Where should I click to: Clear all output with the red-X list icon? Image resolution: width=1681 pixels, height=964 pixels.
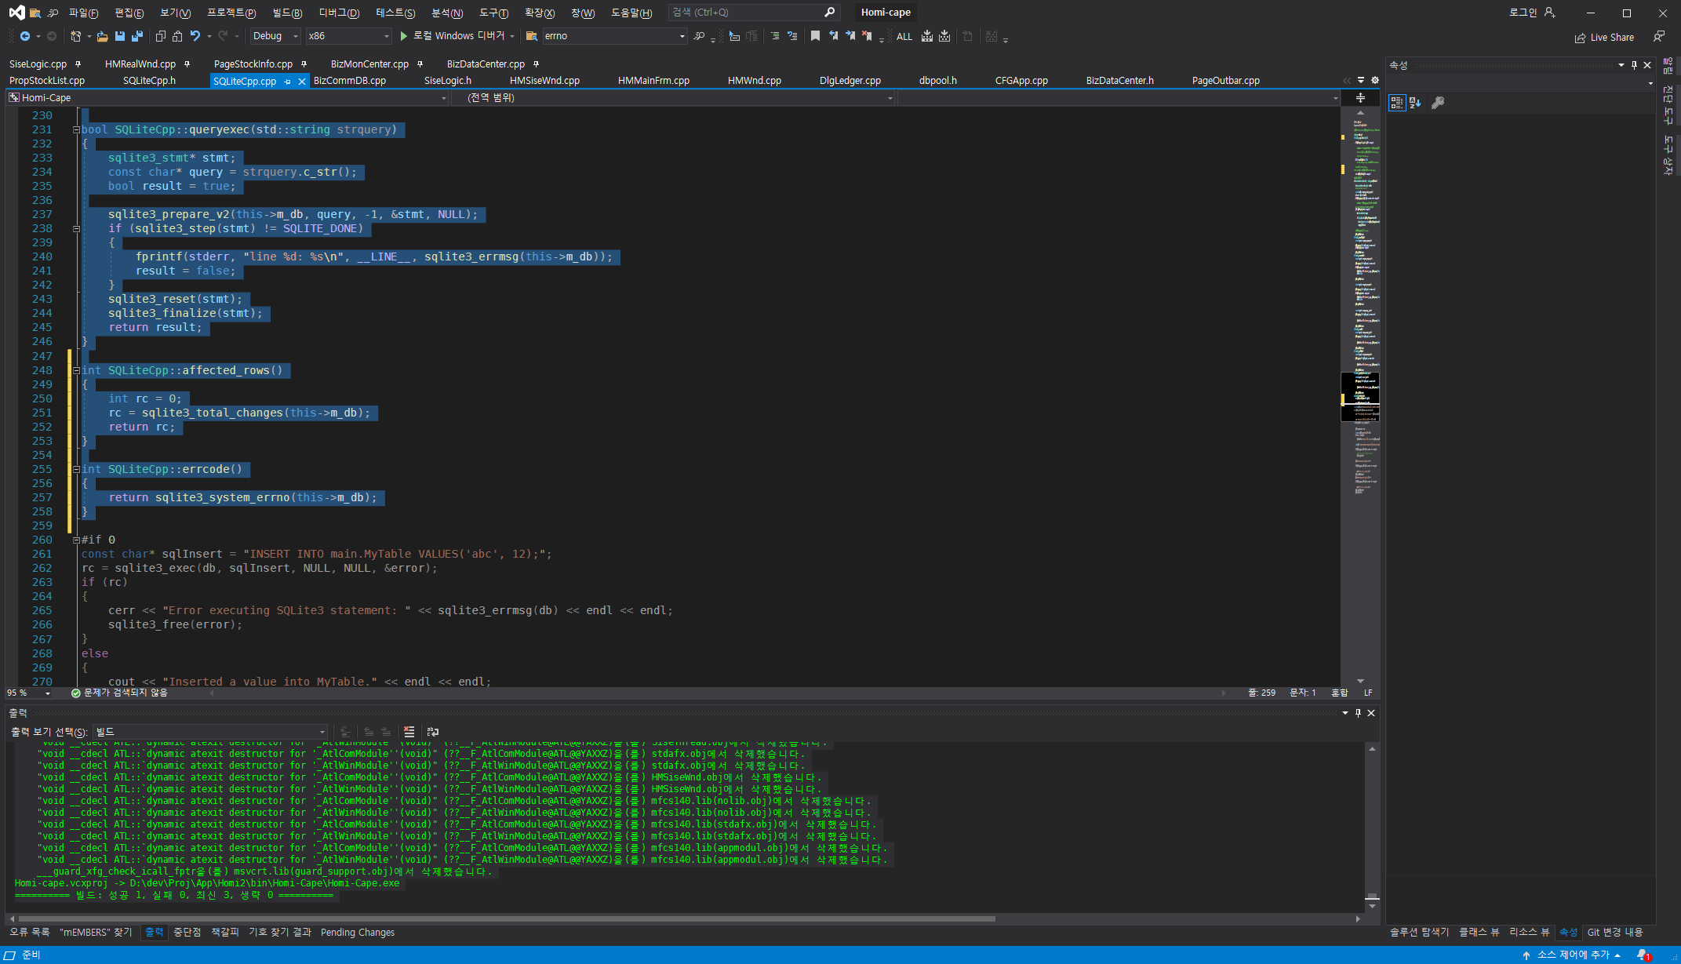409,732
